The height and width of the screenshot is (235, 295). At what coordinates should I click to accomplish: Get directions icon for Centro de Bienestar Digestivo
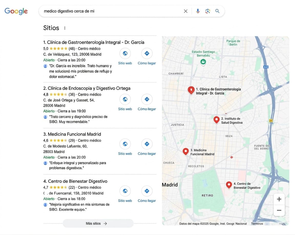coord(147,191)
